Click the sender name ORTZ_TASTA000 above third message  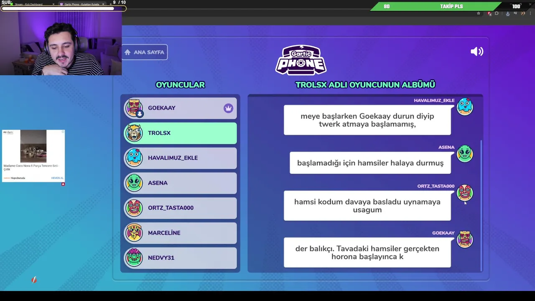[436, 186]
